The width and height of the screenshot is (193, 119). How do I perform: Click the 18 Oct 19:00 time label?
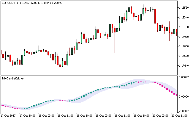point(85,116)
